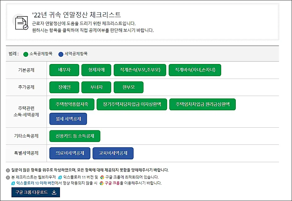
Task: Open the 형제자매 deduction check
Action: coord(96,70)
